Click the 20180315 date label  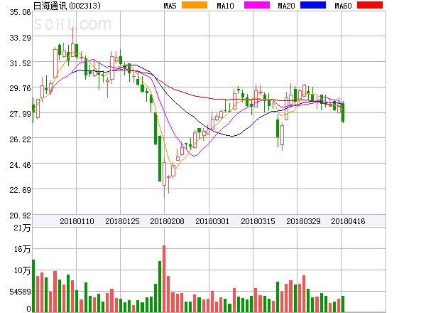(x=258, y=221)
